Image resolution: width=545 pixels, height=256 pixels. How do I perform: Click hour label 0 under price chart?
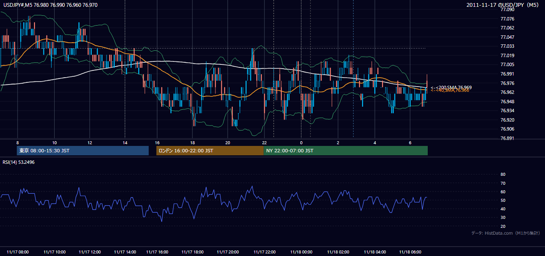(x=301, y=143)
